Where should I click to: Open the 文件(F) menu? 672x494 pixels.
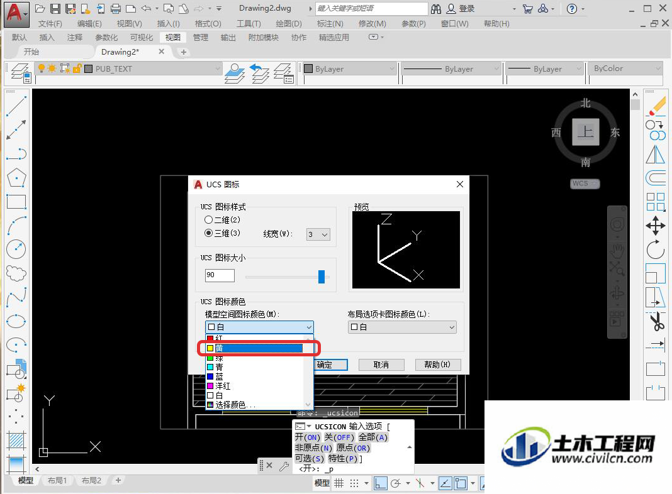[x=50, y=23]
